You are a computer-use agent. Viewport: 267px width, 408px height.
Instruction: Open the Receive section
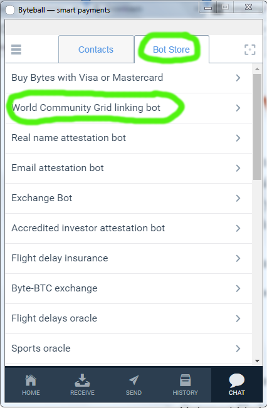coord(82,385)
